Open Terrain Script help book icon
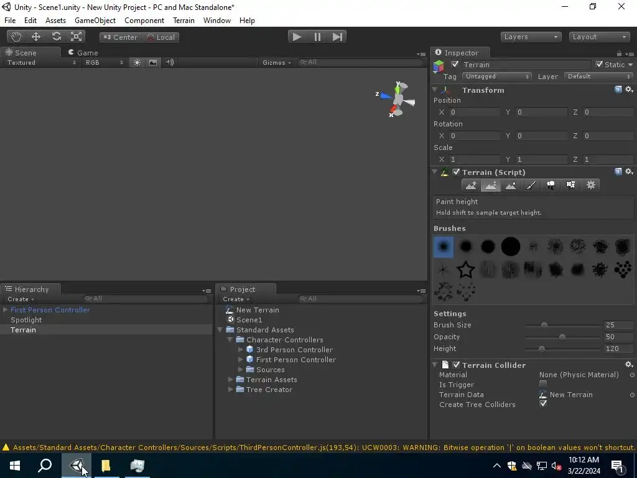The width and height of the screenshot is (637, 478). point(618,172)
